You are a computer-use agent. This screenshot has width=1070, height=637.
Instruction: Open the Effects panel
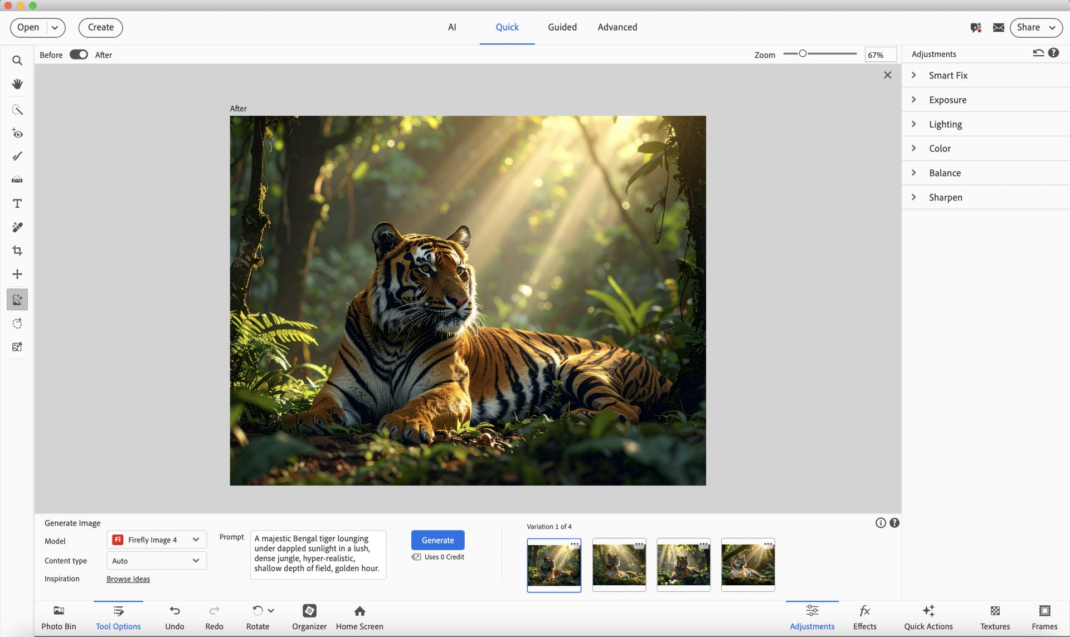(864, 618)
